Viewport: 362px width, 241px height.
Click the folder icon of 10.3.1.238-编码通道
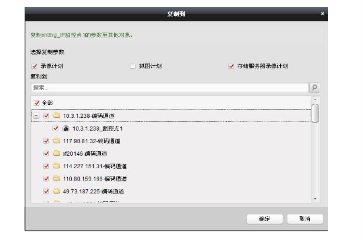pos(56,116)
